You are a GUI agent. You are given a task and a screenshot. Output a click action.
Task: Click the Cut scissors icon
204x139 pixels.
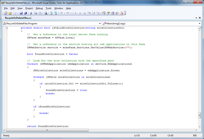31,13
